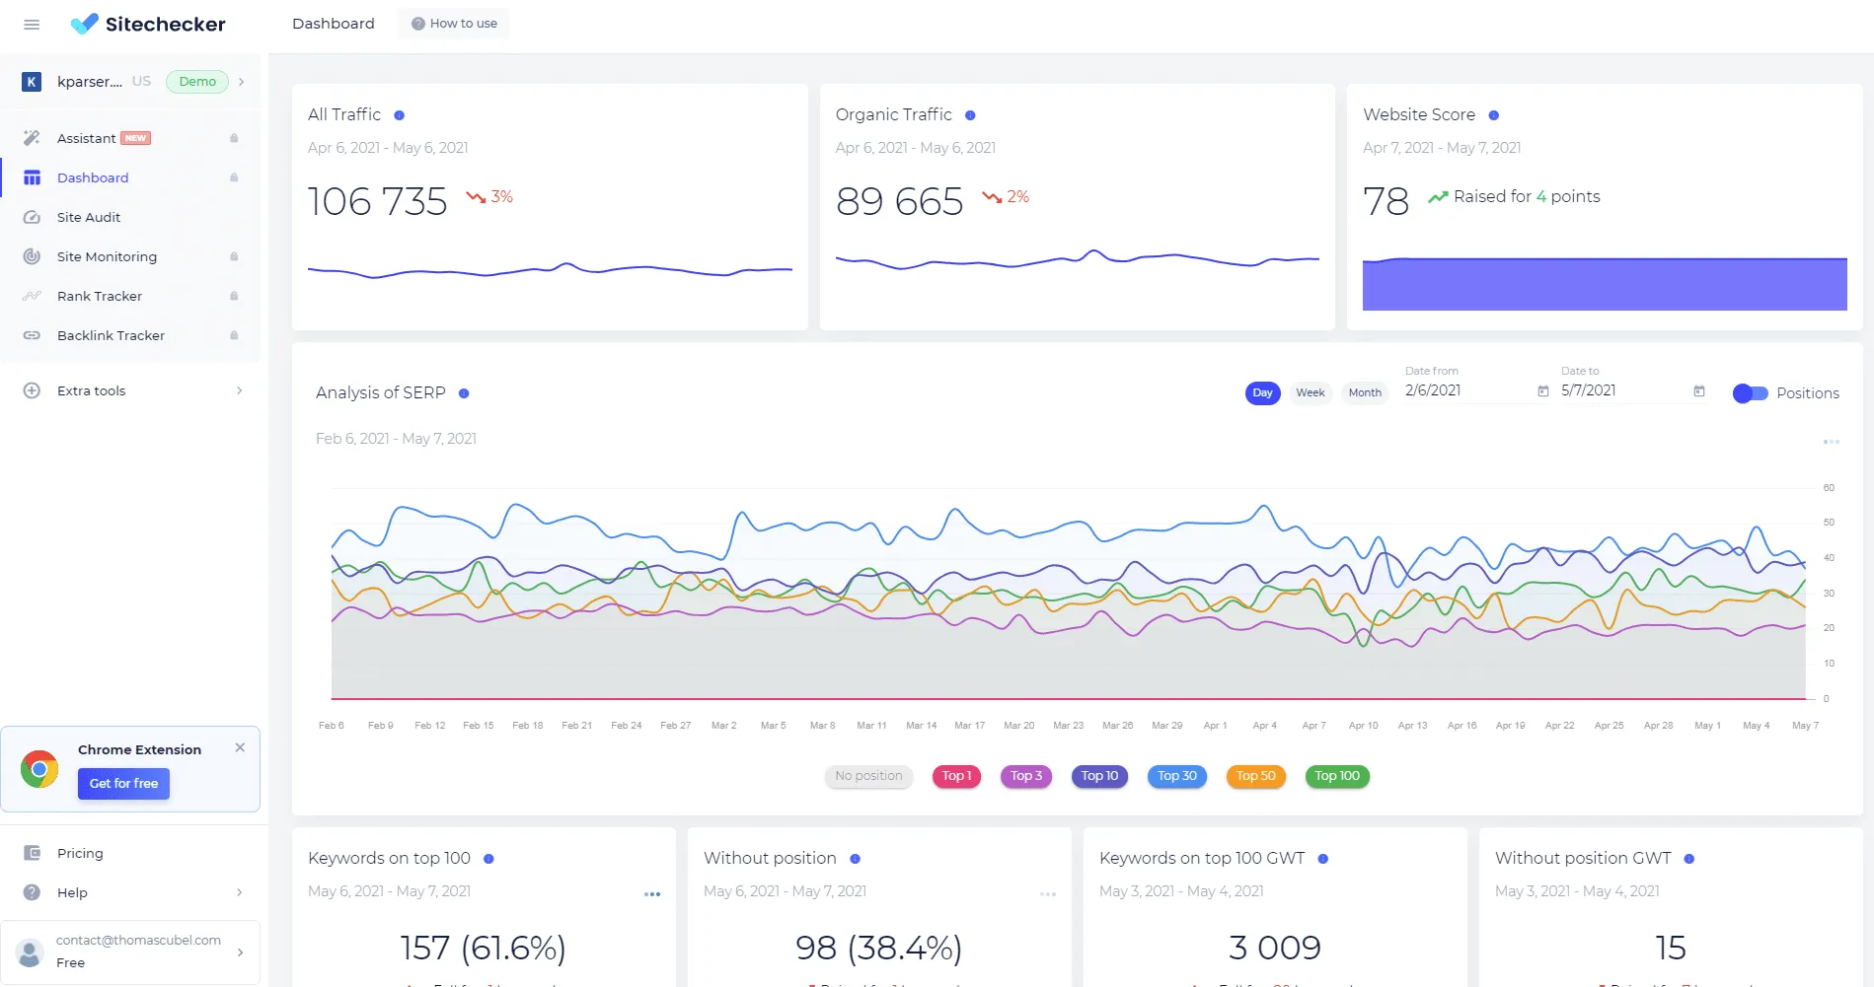Click the hamburger menu icon
Screen dimensions: 1874x987
pos(31,24)
